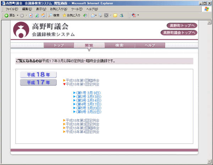Open Search (検索) toolbar button
This screenshot has width=213, height=165.
(54, 16)
